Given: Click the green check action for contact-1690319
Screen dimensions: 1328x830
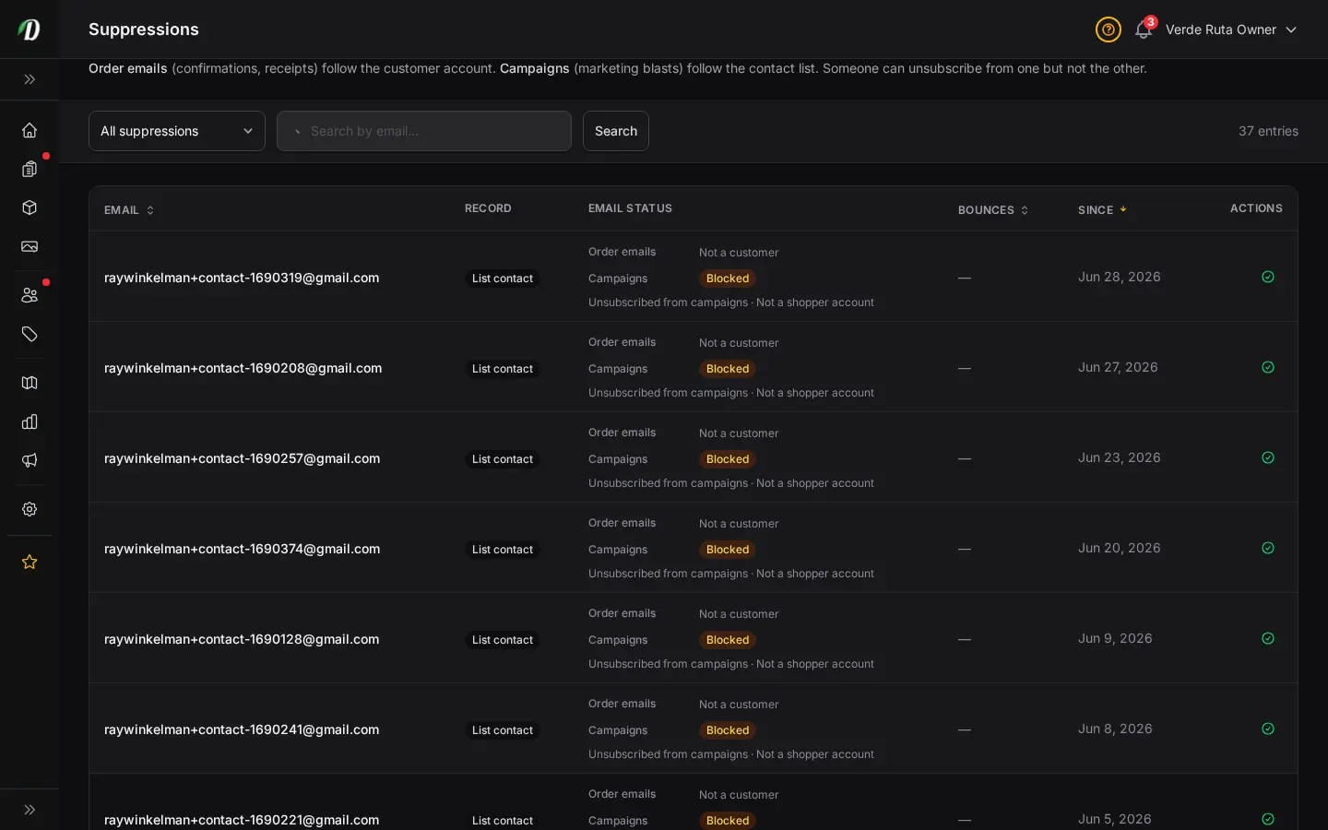Looking at the screenshot, I should click(x=1268, y=277).
